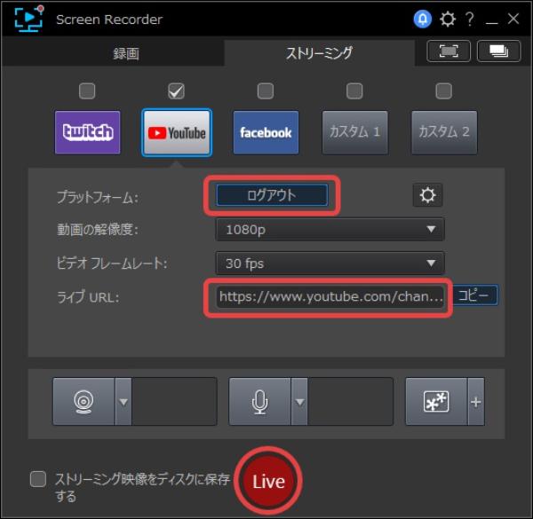Viewport: 533px width, 519px height.
Task: Uncheck the YouTube checkbox
Action: click(177, 91)
